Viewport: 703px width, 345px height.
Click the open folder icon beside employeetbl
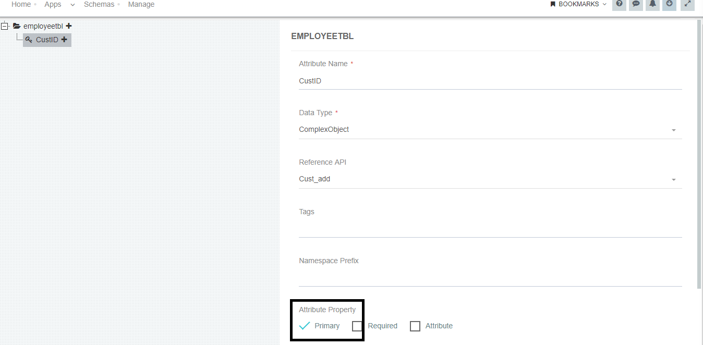click(17, 26)
